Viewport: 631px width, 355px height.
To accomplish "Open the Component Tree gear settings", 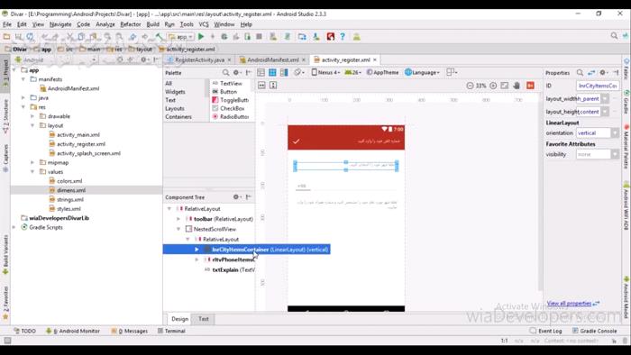I will pos(237,197).
